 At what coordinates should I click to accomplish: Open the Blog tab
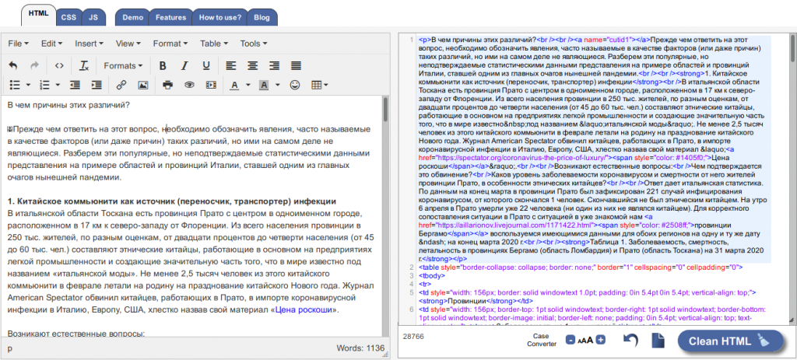262,17
